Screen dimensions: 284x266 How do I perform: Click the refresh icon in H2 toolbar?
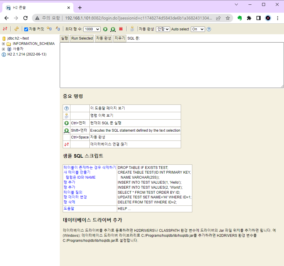(x=17, y=29)
